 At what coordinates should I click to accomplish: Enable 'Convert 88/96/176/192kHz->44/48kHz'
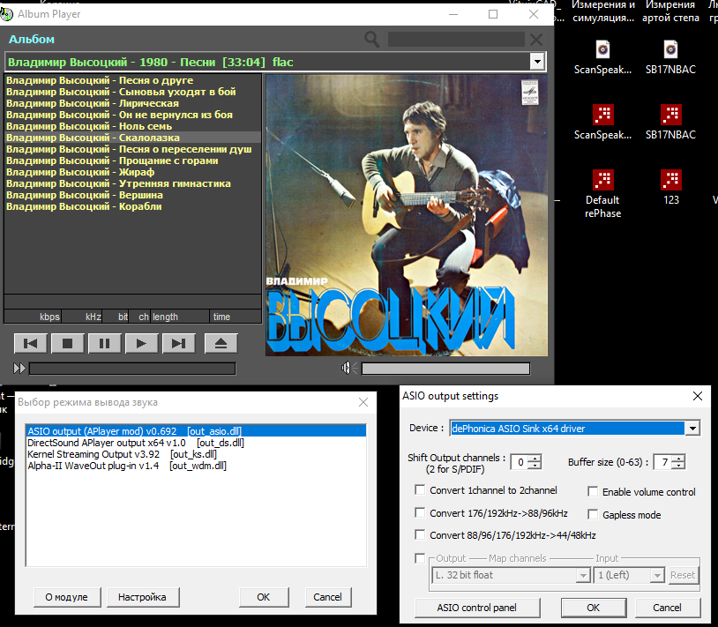[x=420, y=534]
